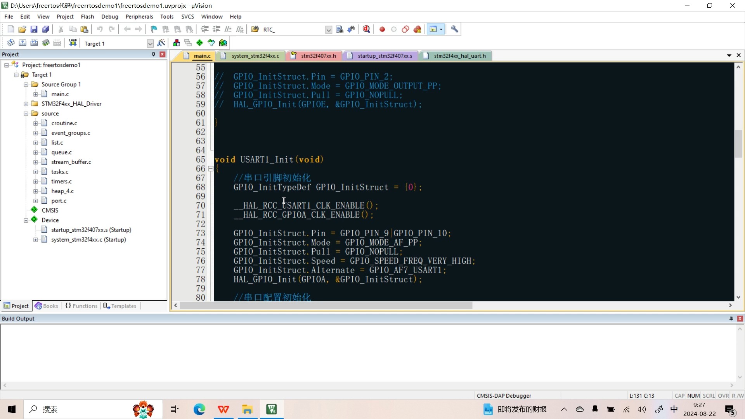This screenshot has width=745, height=419.
Task: Open the Target 1 dropdown
Action: click(150, 43)
